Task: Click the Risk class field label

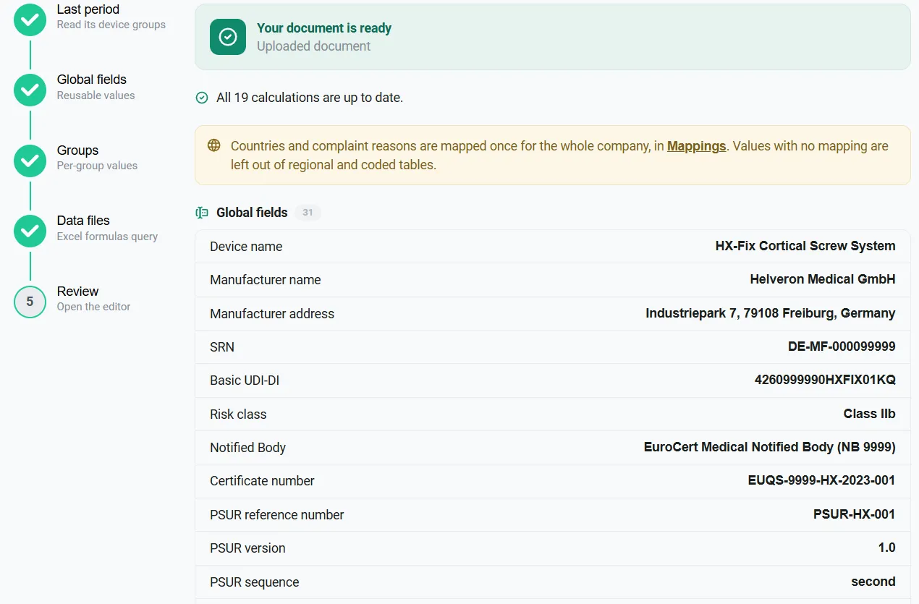Action: 238,414
